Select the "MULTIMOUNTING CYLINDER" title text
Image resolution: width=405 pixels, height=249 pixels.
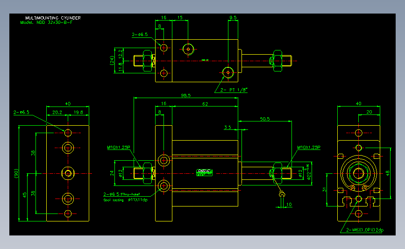coord(53,18)
